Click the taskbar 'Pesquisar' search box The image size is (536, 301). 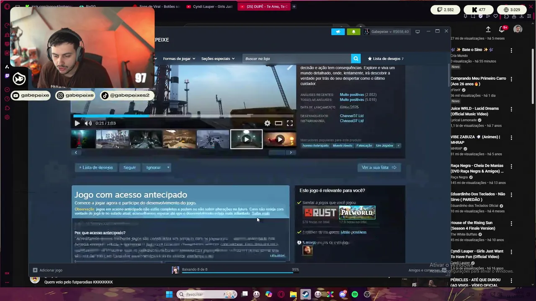pos(207,294)
